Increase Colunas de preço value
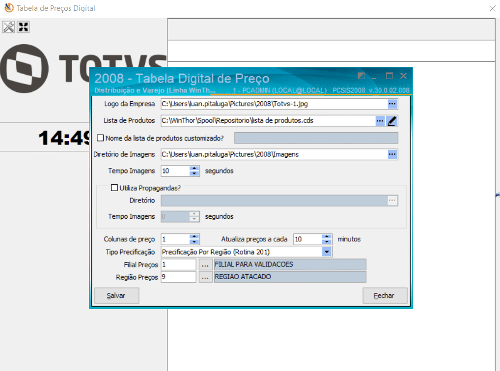 click(194, 236)
